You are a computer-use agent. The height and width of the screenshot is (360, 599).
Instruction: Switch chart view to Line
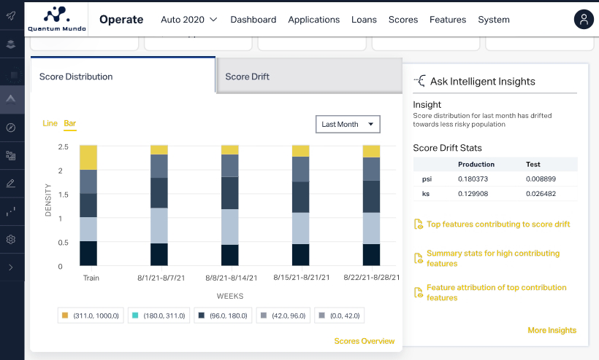50,123
